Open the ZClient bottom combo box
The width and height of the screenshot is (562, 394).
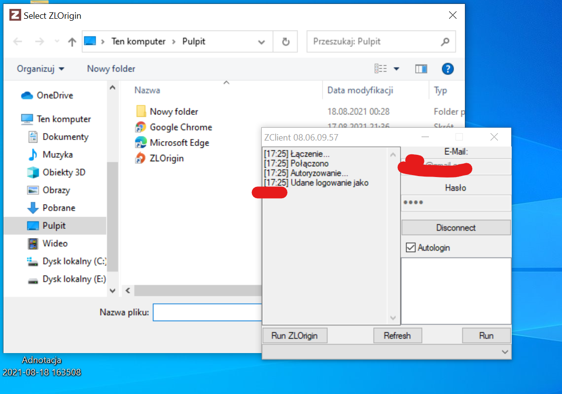(504, 352)
